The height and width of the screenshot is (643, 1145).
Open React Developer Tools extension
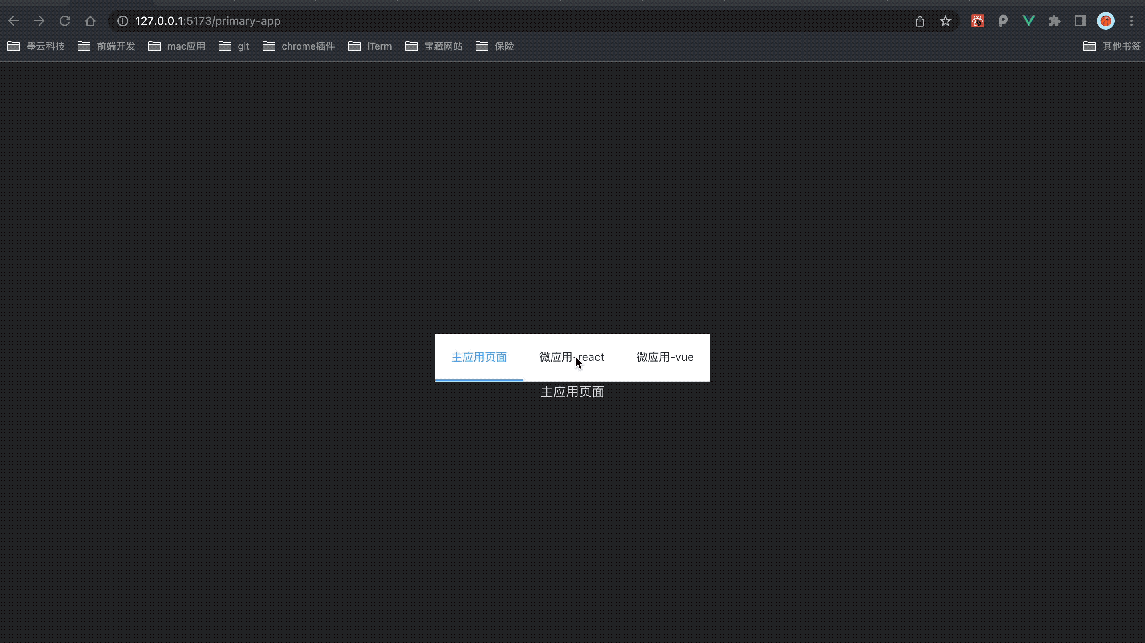tap(977, 21)
